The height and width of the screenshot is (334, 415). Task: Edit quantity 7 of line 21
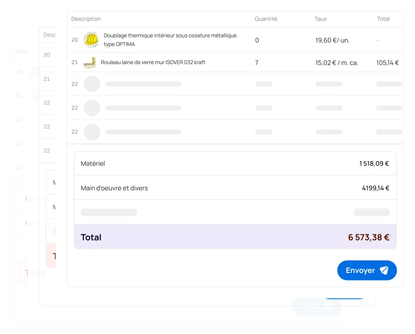(x=256, y=63)
